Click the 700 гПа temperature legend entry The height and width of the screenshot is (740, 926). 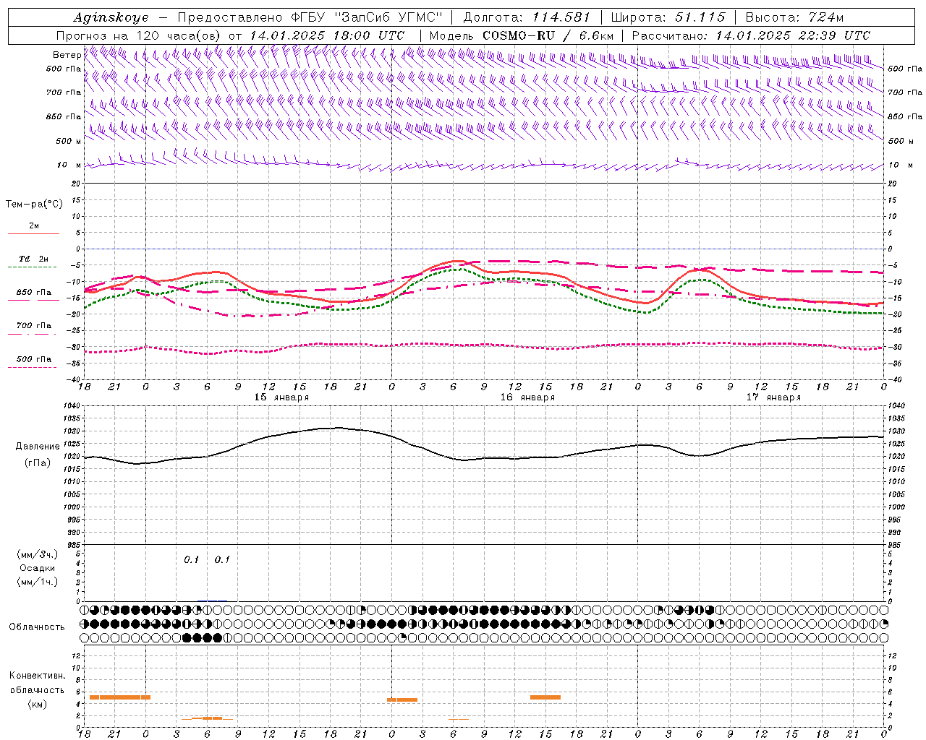coord(34,326)
